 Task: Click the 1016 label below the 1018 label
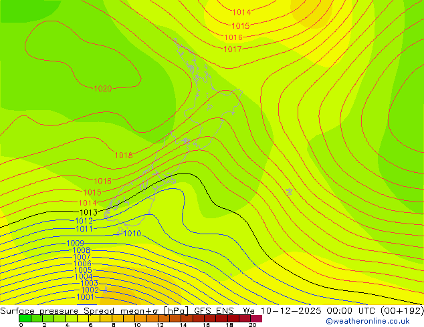[x=103, y=181]
